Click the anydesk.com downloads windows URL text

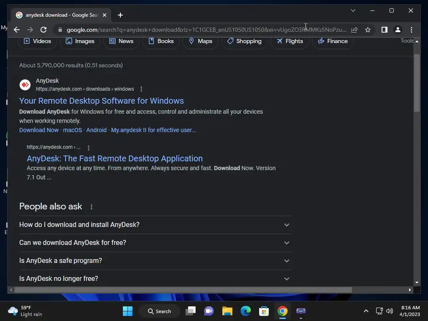coord(85,89)
